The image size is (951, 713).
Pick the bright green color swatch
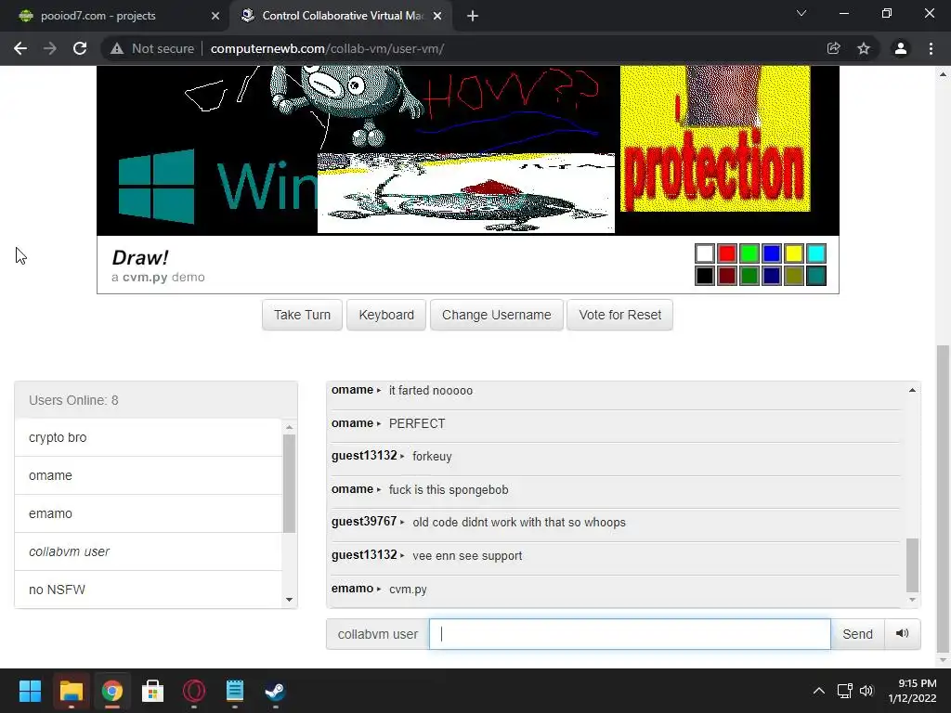749,253
